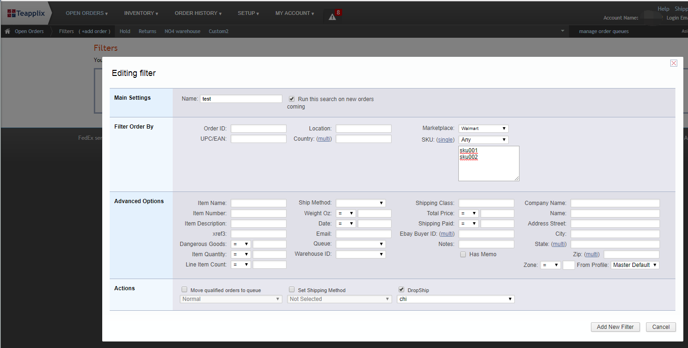
Task: Open the DropShip supplier dropdown showing chi
Action: 456,299
